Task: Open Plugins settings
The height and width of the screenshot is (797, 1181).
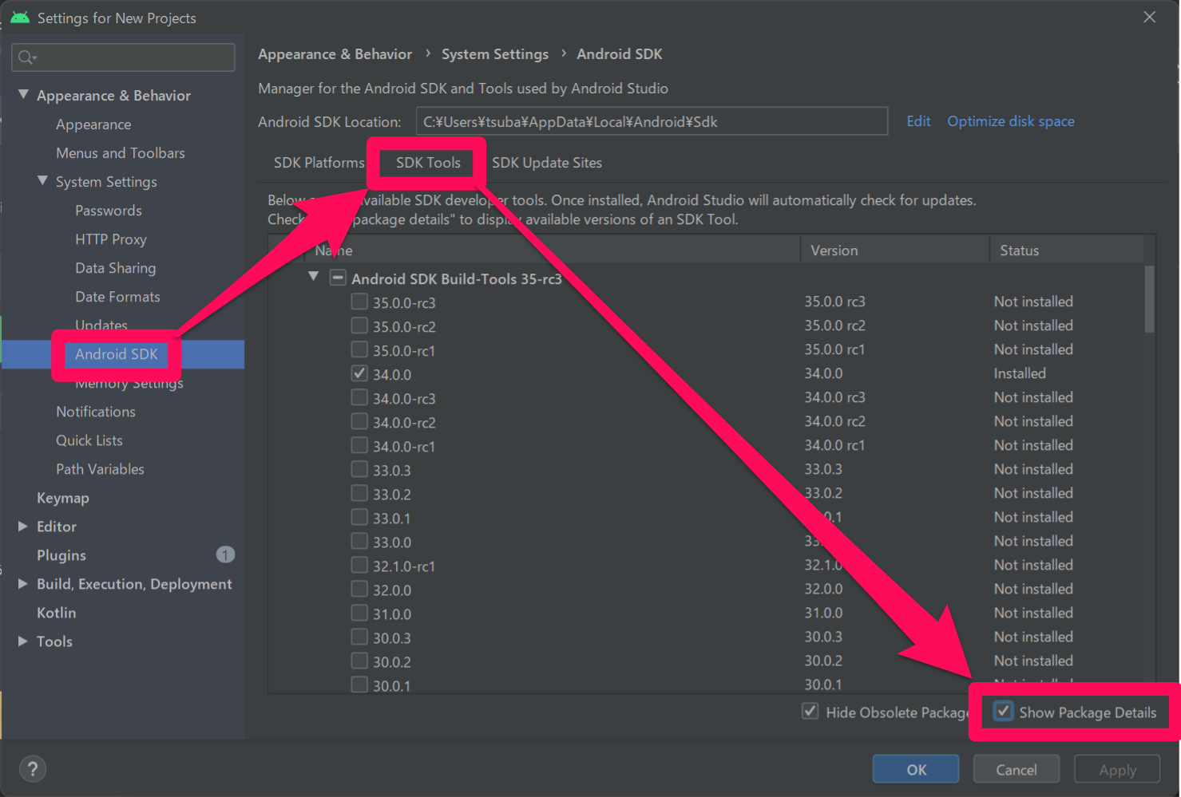Action: (61, 555)
